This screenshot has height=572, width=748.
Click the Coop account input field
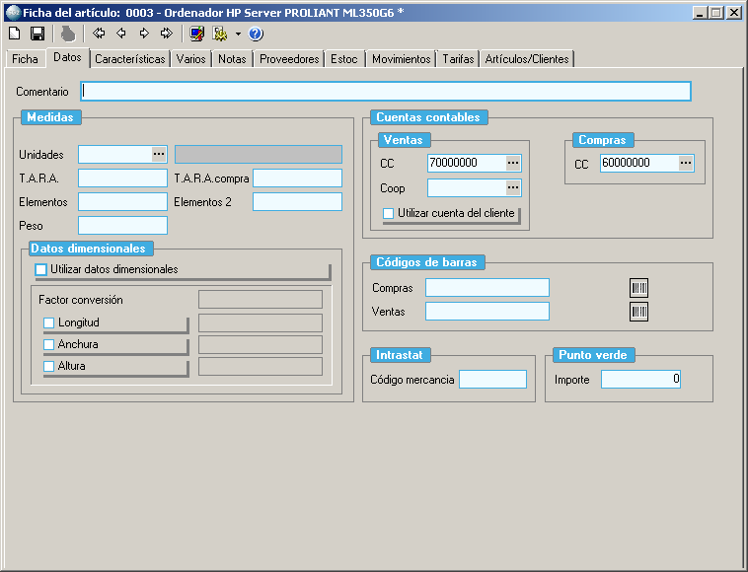[x=467, y=187]
